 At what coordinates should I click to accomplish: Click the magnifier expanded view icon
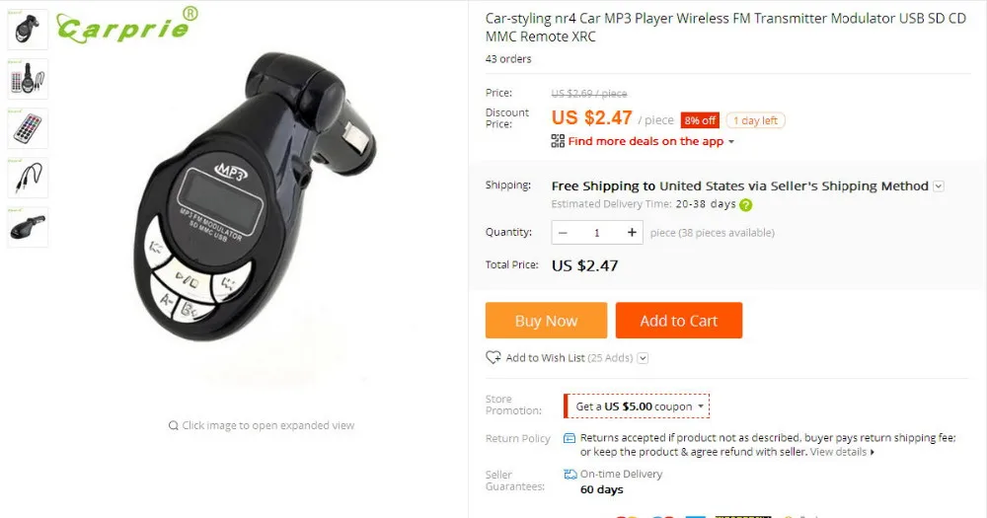pos(173,425)
